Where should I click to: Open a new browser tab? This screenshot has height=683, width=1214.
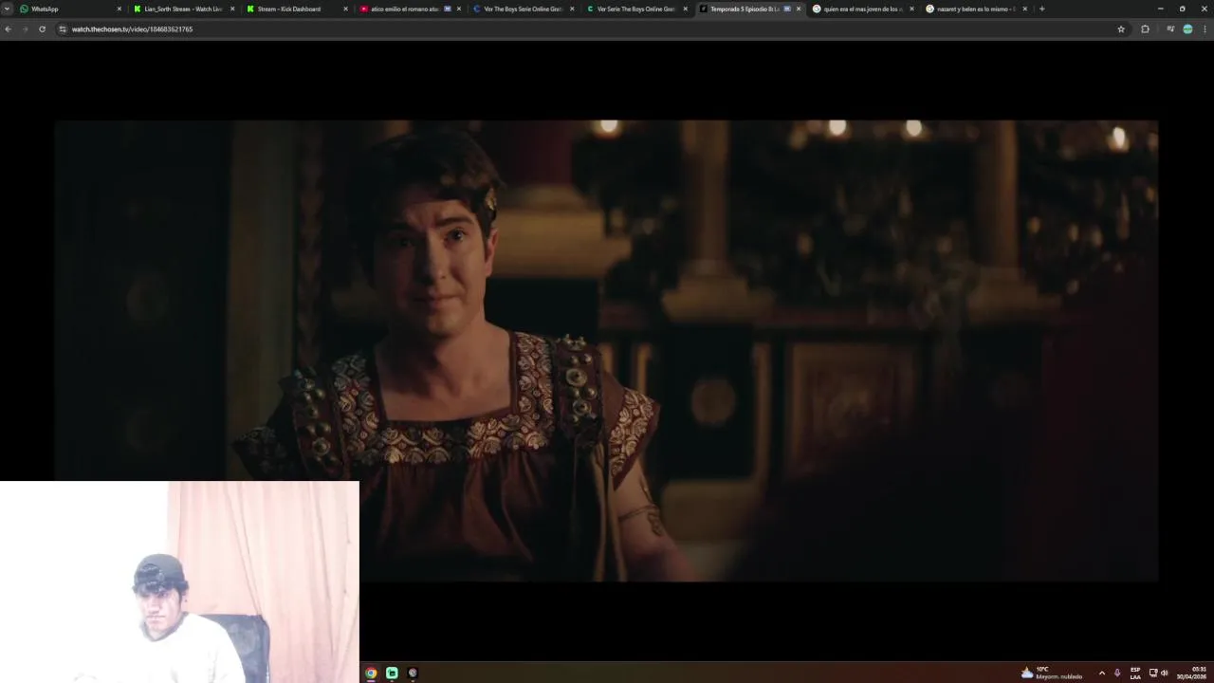point(1041,9)
